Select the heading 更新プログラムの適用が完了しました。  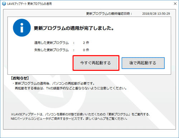tap(74, 28)
